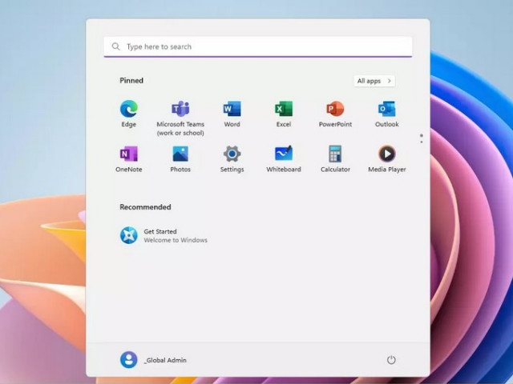Image resolution: width=513 pixels, height=384 pixels.
Task: Select the upper pinned page dot
Action: [x=422, y=135]
